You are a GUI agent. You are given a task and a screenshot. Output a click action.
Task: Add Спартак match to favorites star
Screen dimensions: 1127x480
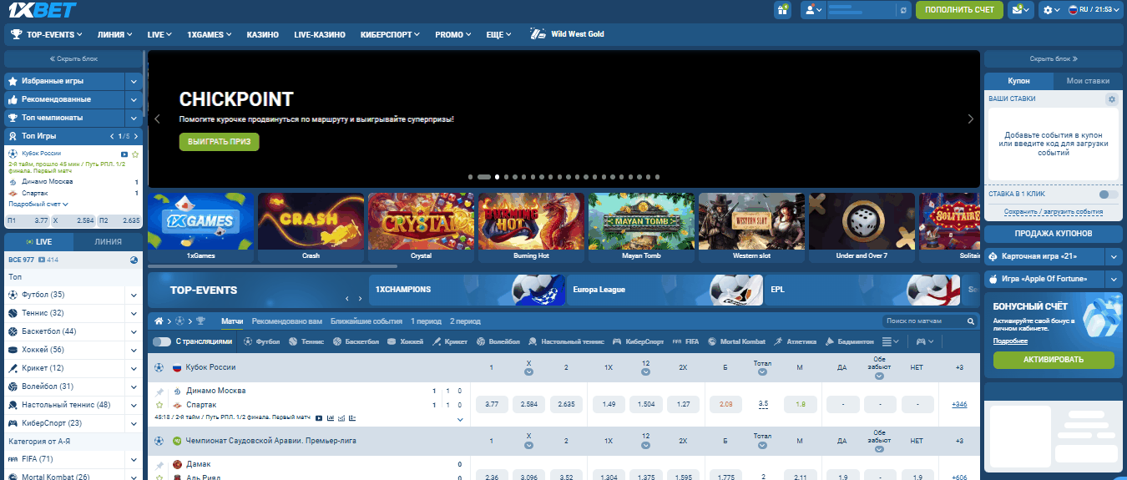[x=159, y=406]
